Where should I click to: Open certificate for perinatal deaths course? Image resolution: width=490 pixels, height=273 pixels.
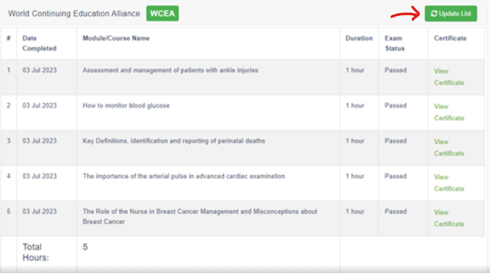pyautogui.click(x=449, y=148)
